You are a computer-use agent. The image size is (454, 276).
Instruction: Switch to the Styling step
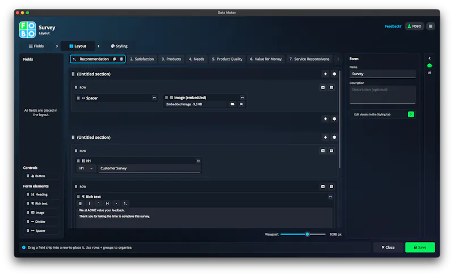click(119, 46)
